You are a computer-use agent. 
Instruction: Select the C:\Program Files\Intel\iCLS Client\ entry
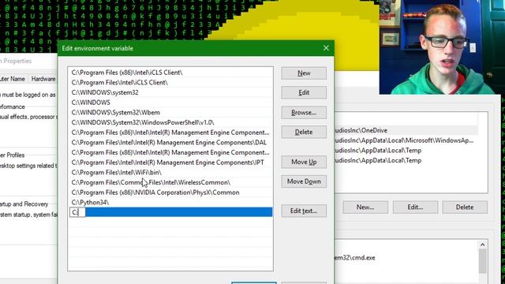[170, 82]
